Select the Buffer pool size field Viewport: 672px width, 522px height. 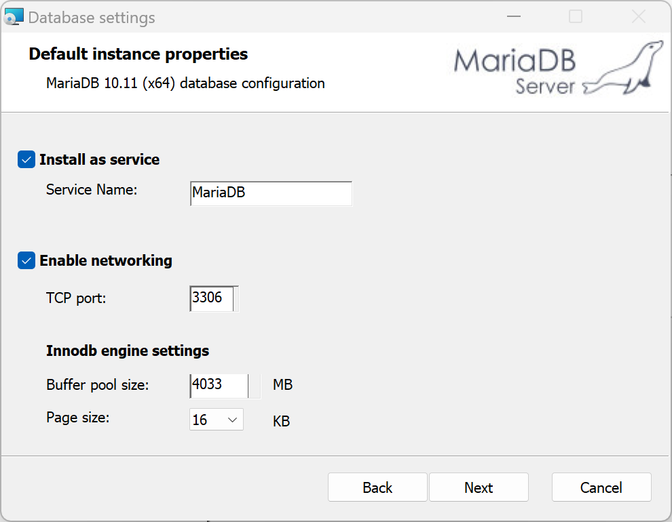click(x=219, y=386)
